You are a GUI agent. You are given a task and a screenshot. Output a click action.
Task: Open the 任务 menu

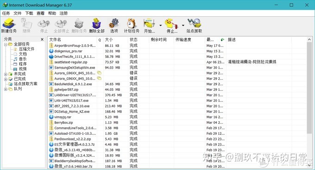[6, 13]
